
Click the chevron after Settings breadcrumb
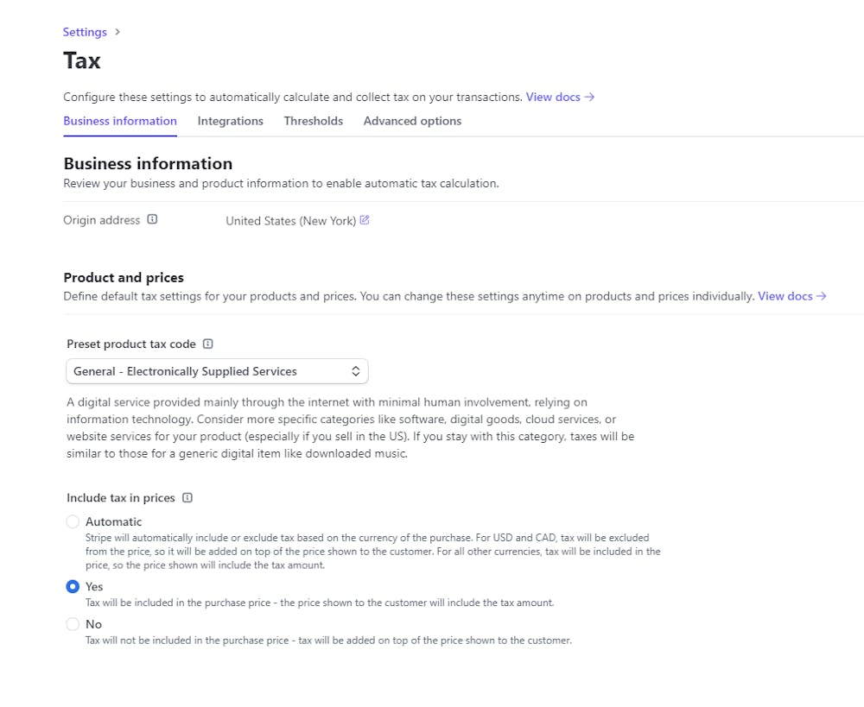[118, 32]
